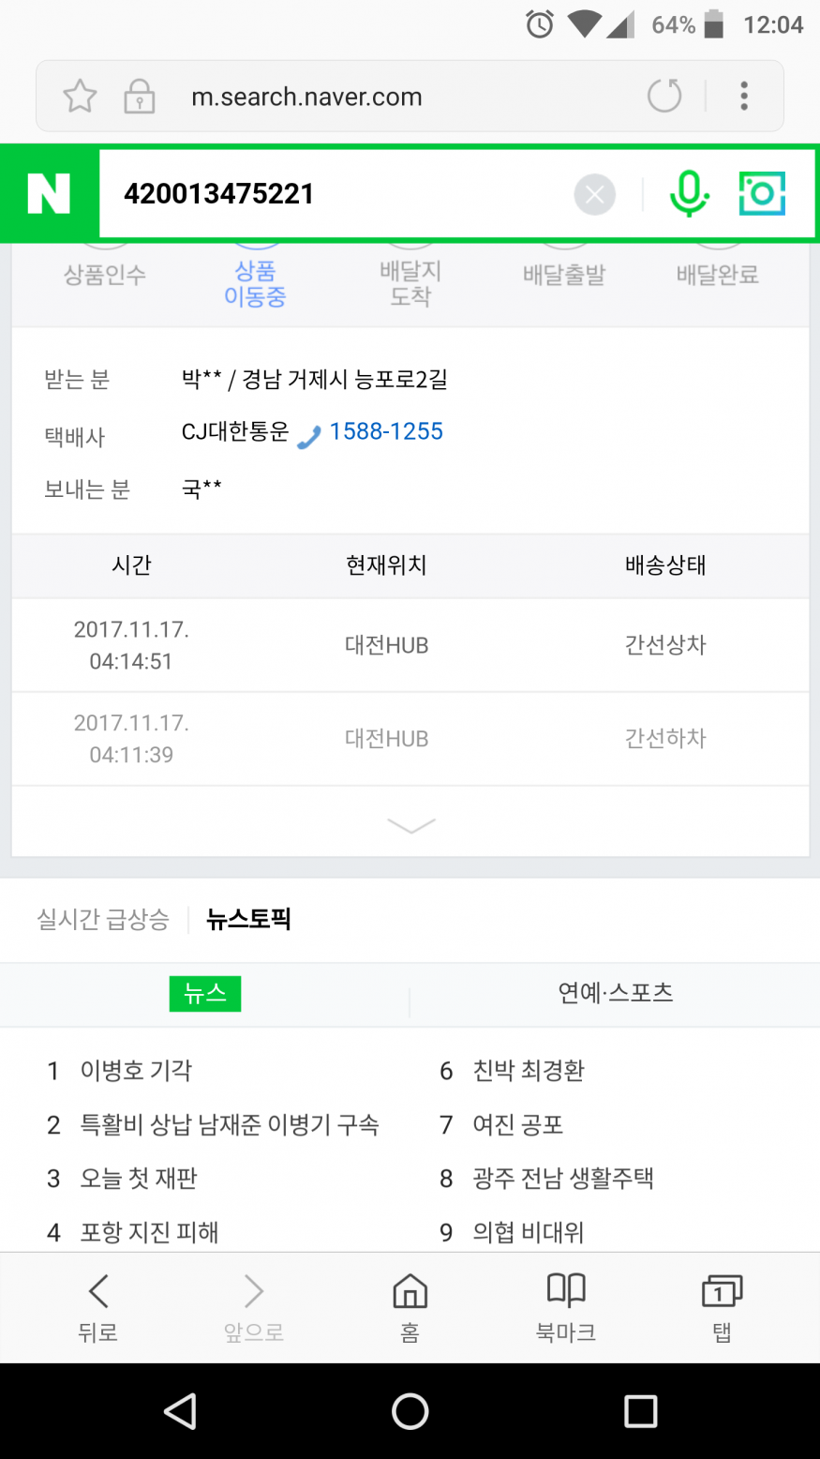Clear the search text with X button

pos(594,194)
